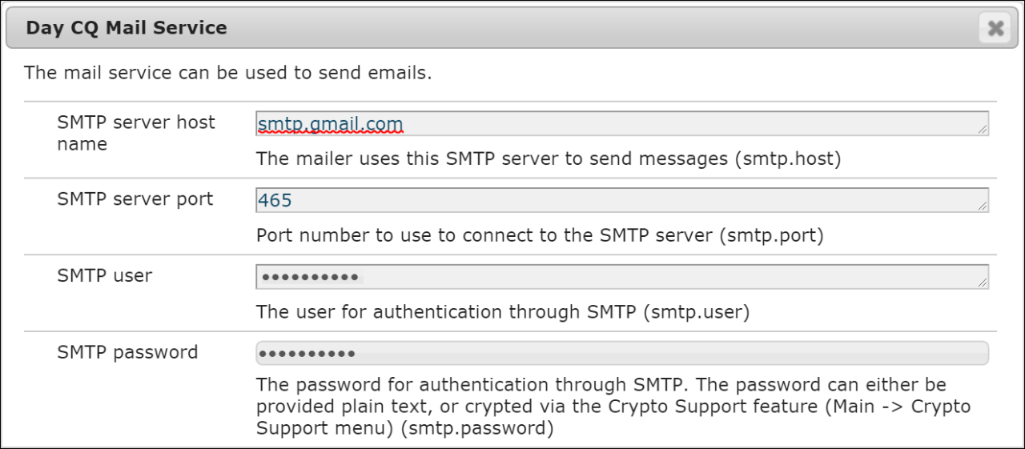Click the smtp.port description text

pos(540,235)
